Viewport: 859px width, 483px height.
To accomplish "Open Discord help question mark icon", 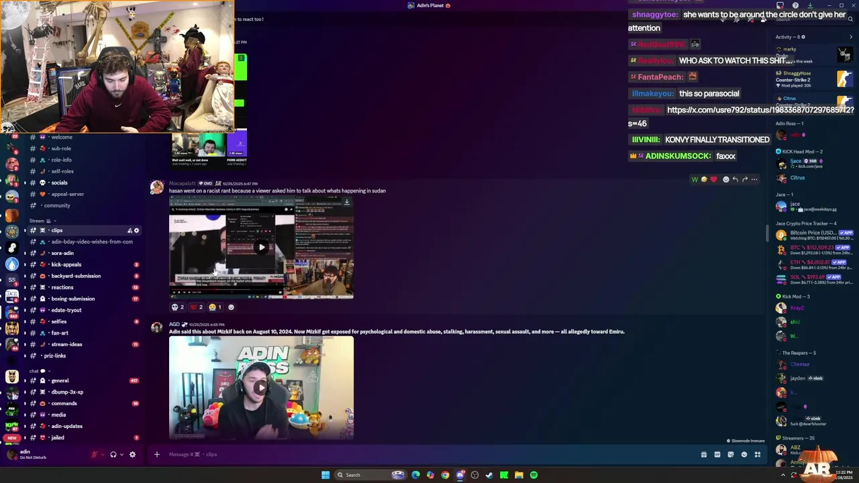I will [795, 5].
